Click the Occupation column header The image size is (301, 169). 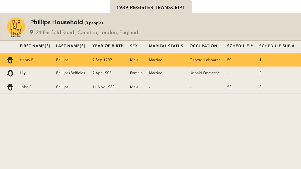pyautogui.click(x=203, y=46)
